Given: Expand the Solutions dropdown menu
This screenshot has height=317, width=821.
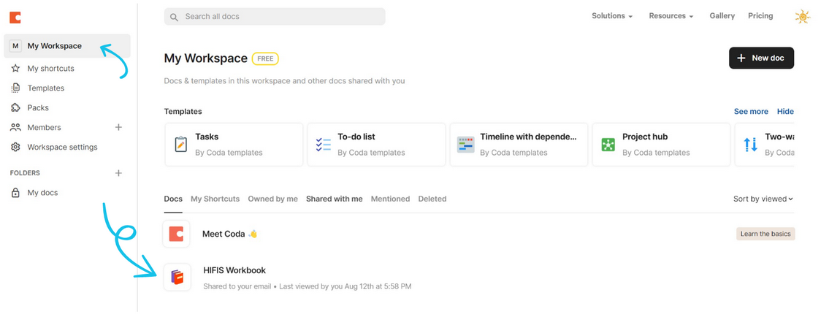Looking at the screenshot, I should point(611,16).
